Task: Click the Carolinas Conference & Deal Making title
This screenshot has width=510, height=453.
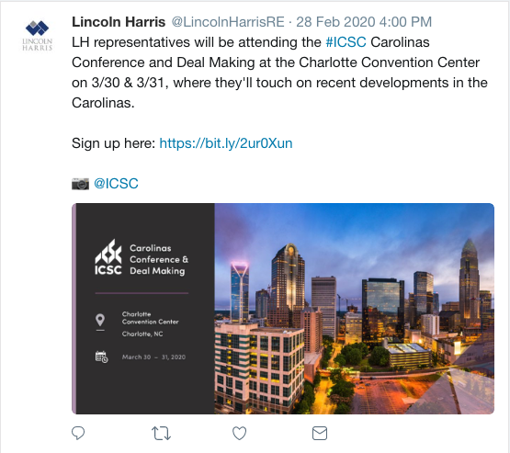Action: coord(159,259)
